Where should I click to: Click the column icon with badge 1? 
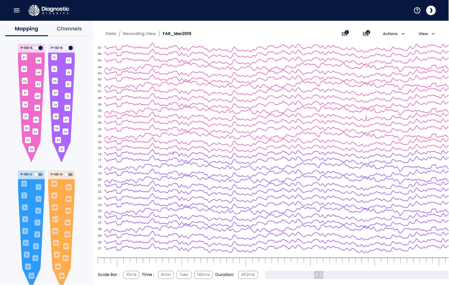[x=345, y=34]
